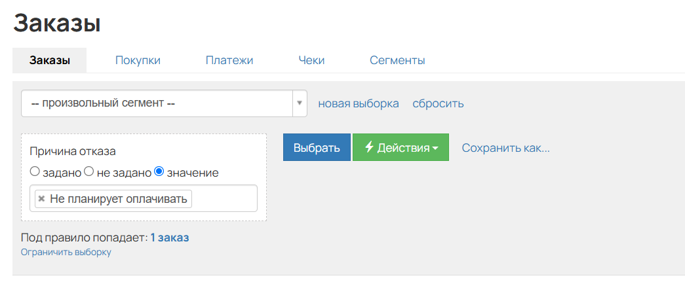685x282 pixels.
Task: Open the Действия dropdown button
Action: click(401, 147)
